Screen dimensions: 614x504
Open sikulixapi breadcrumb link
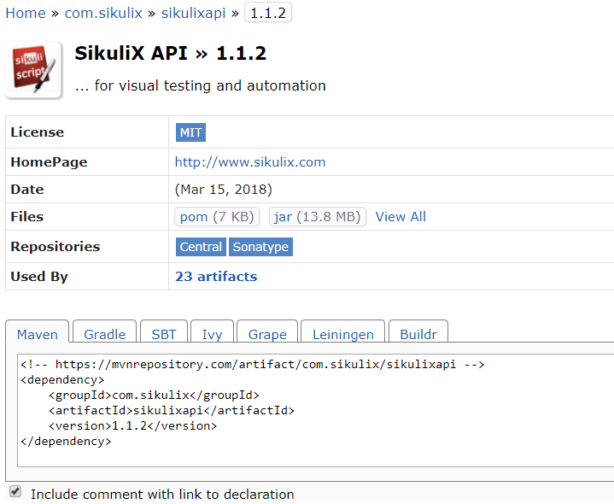[x=194, y=14]
